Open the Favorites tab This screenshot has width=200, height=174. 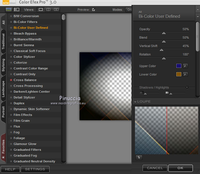pos(3,148)
